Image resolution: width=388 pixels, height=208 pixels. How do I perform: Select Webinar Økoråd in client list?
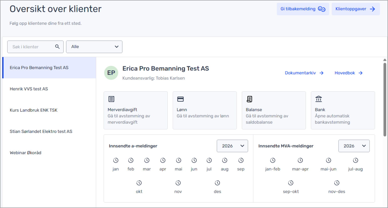26,153
